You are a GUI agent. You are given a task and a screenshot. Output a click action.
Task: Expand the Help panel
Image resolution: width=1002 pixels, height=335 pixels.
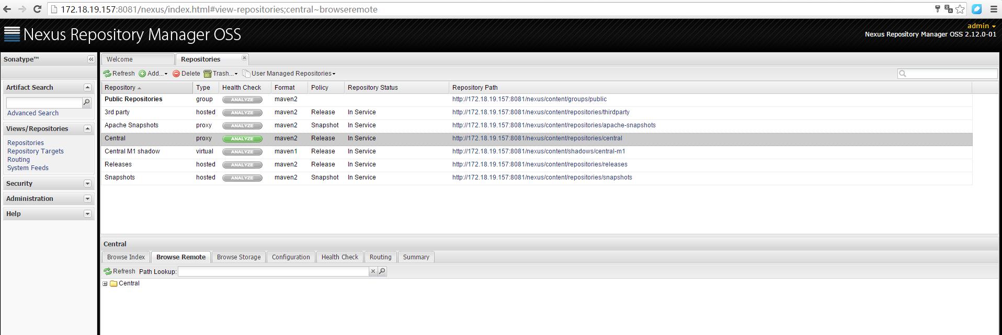(x=87, y=214)
